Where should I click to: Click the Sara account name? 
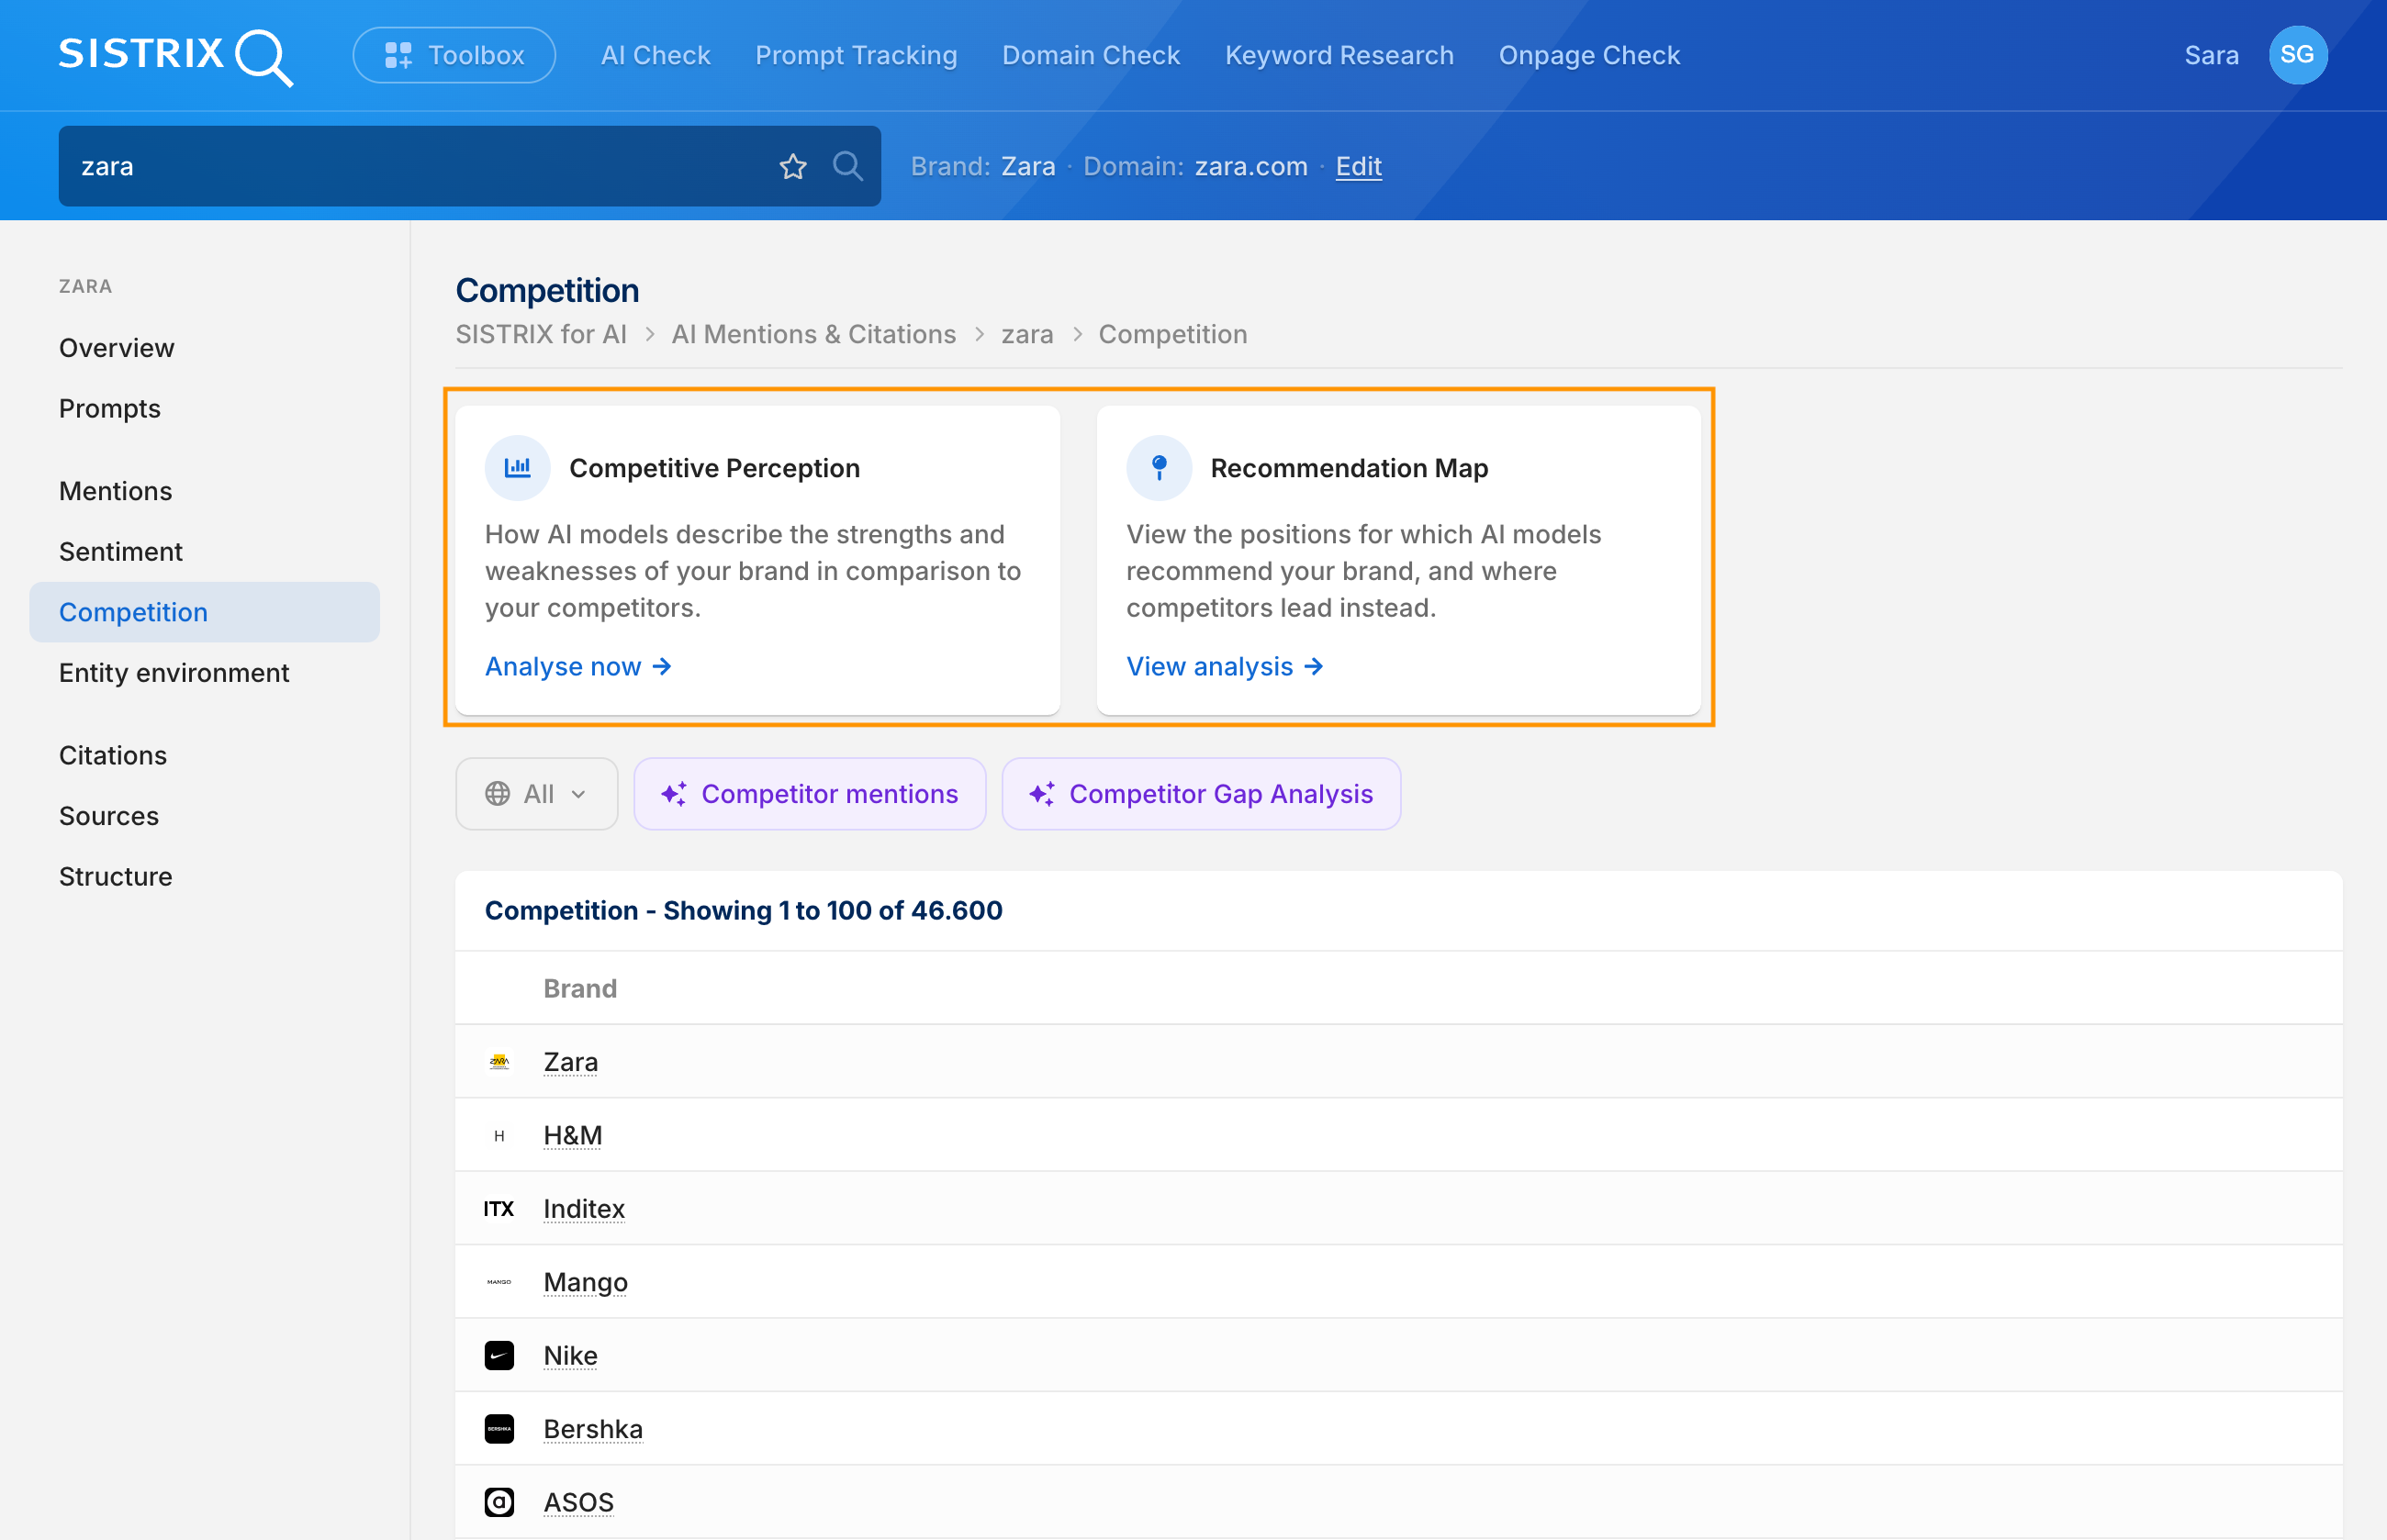click(x=2211, y=55)
